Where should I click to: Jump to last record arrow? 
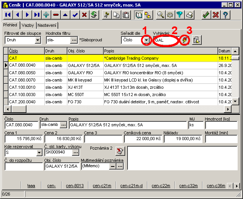point(37,15)
